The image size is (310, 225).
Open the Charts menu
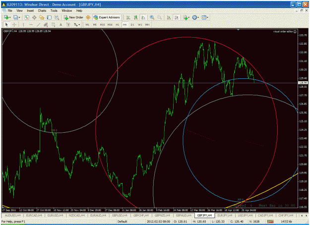pos(42,11)
